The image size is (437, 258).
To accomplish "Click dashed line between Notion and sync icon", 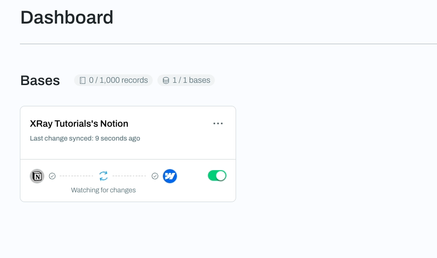I will [x=76, y=176].
